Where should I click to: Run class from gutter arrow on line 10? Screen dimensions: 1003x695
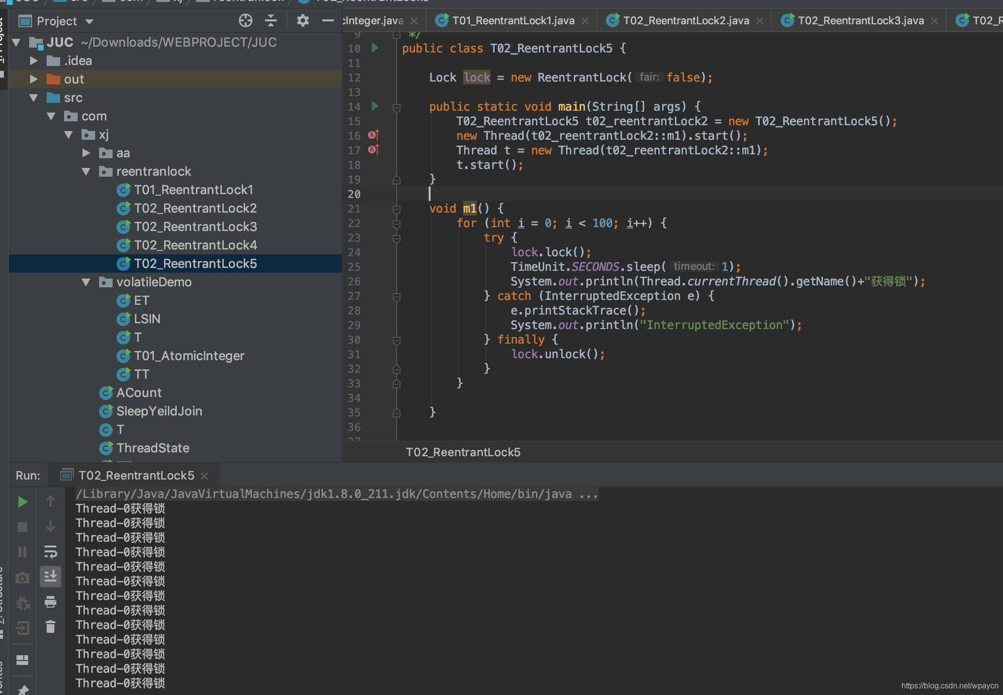pyautogui.click(x=375, y=48)
